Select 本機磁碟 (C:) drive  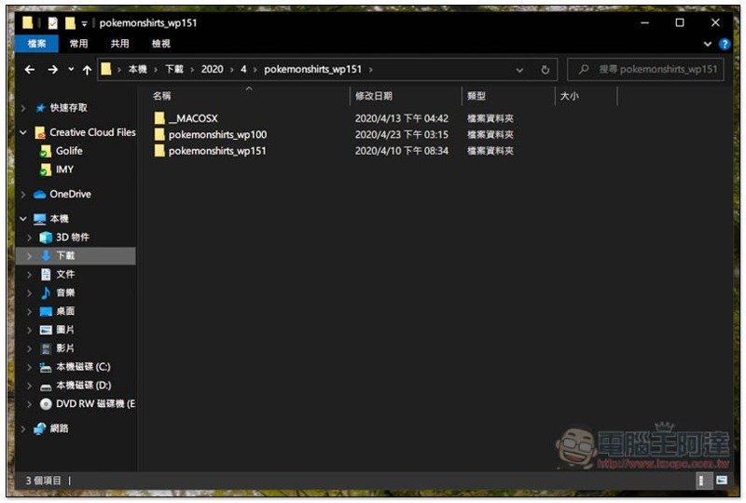pyautogui.click(x=83, y=367)
